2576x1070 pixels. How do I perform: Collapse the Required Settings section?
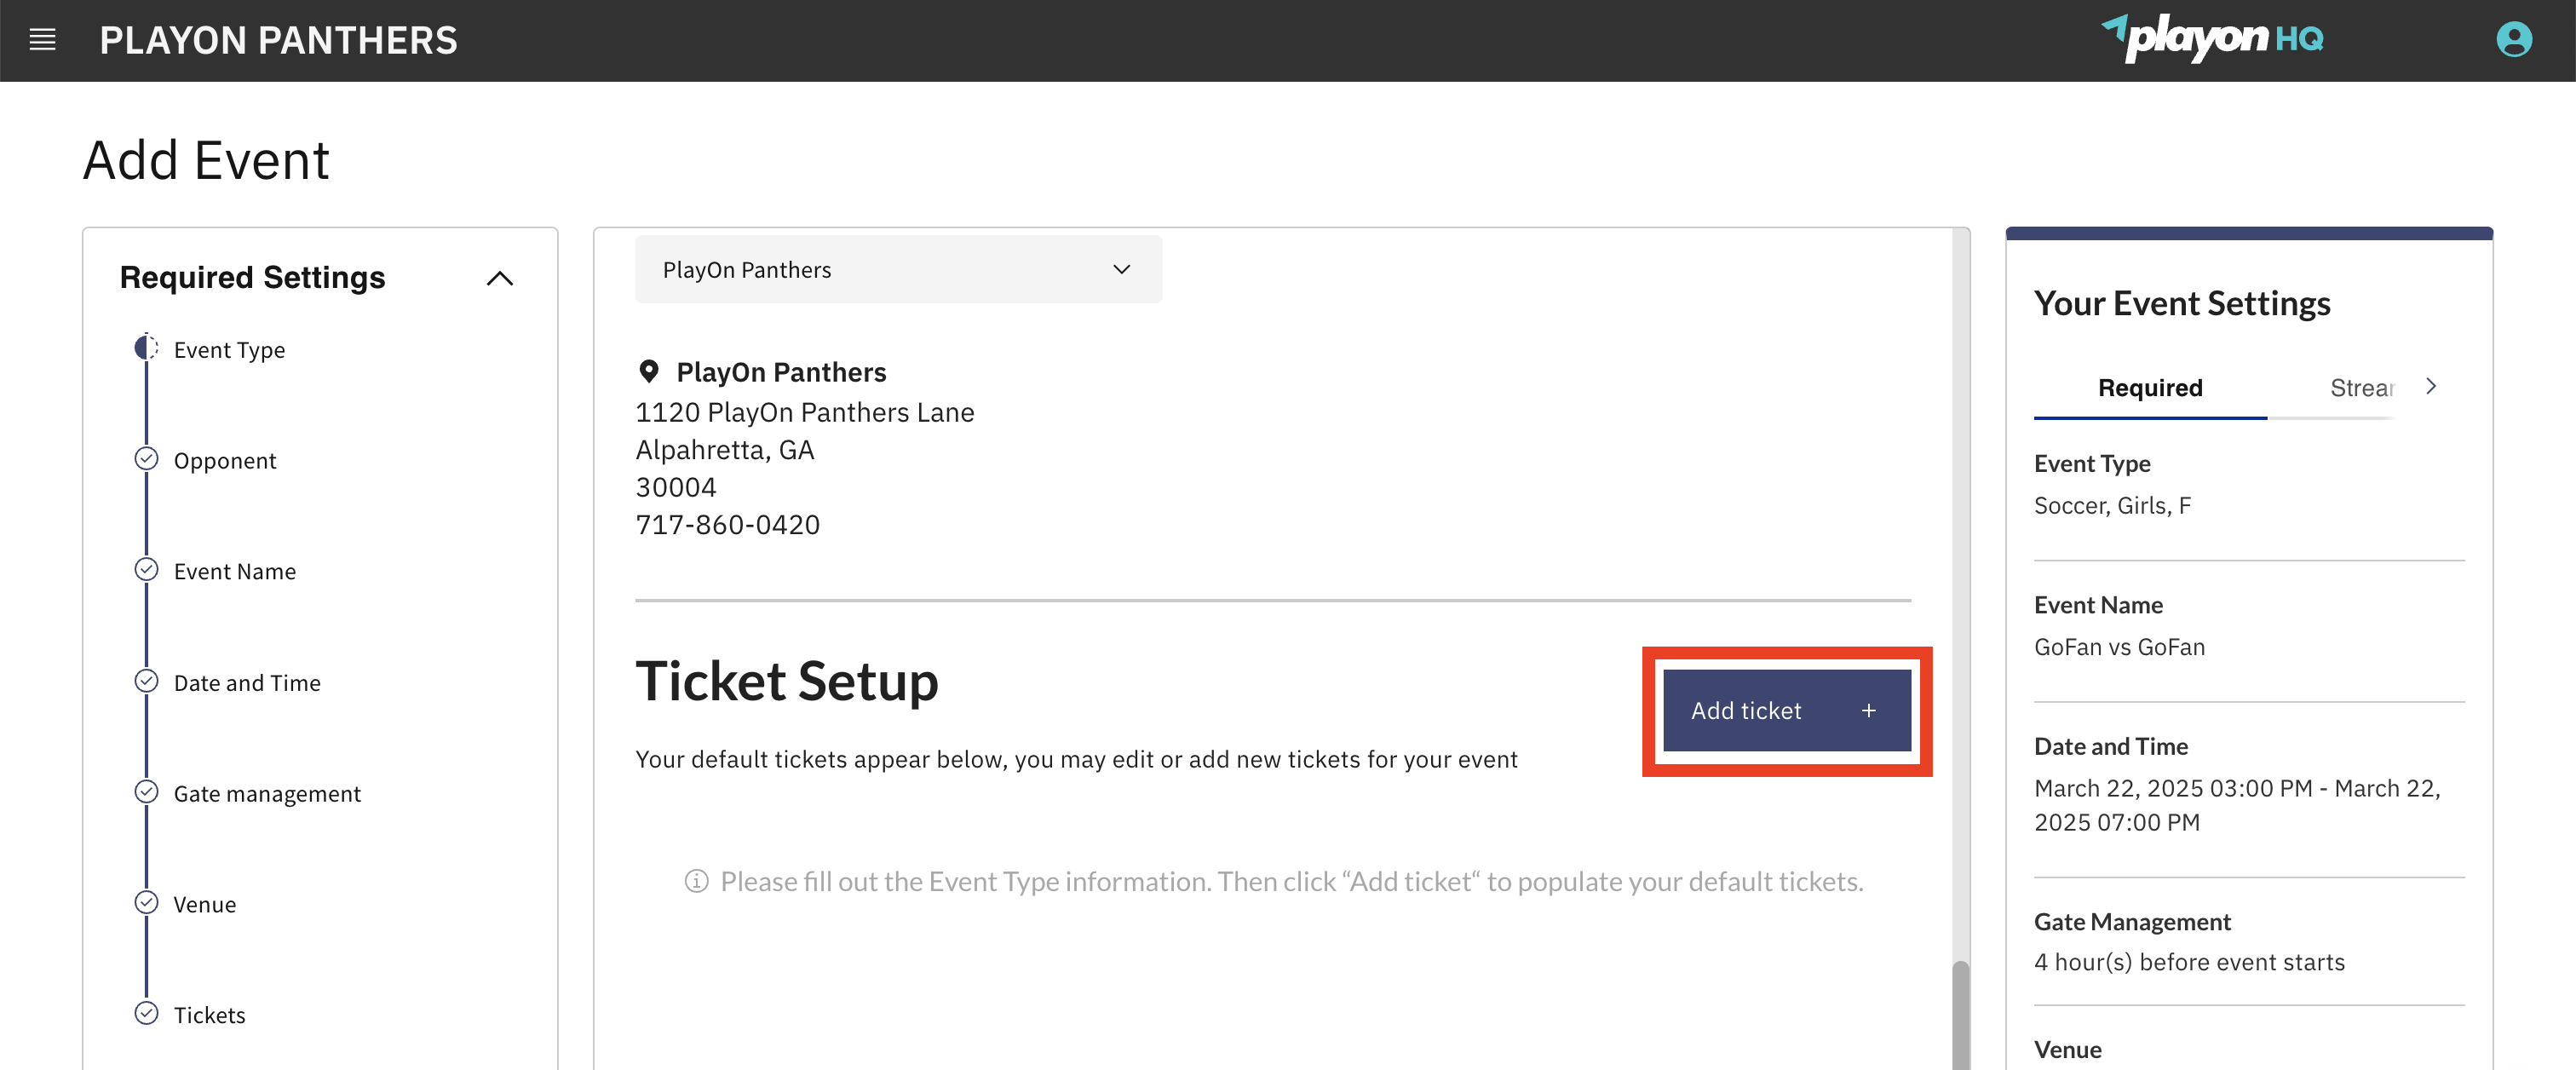click(500, 278)
